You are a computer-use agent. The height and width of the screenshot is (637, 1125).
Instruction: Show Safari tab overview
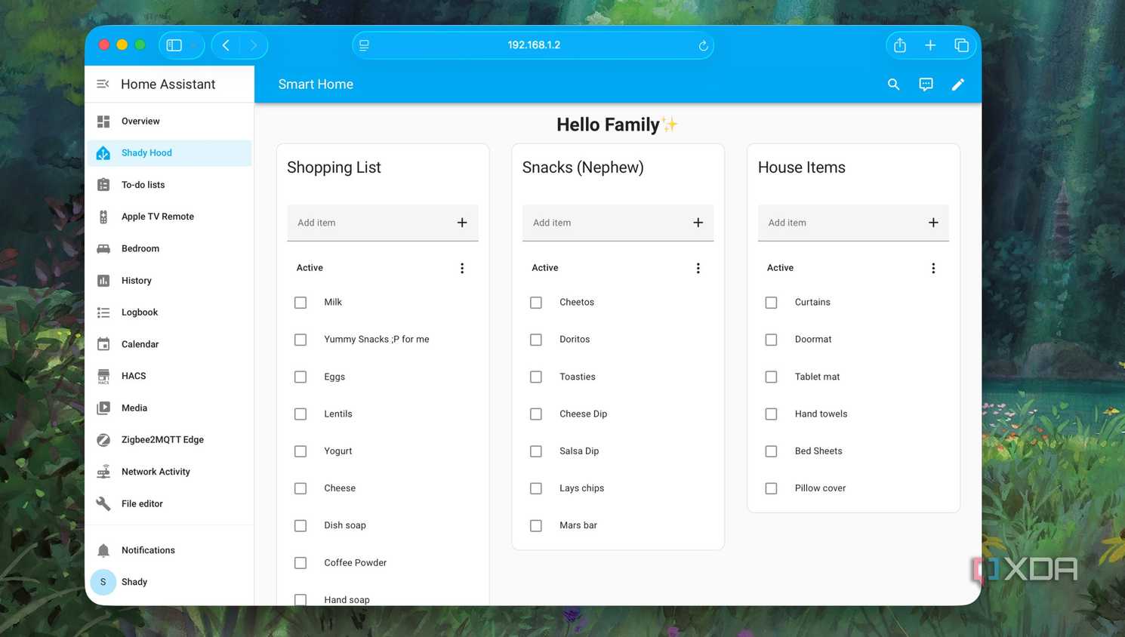pyautogui.click(x=961, y=45)
